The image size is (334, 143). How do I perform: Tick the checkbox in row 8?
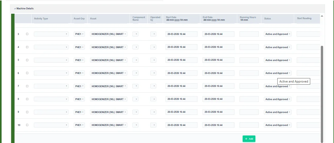point(27,99)
